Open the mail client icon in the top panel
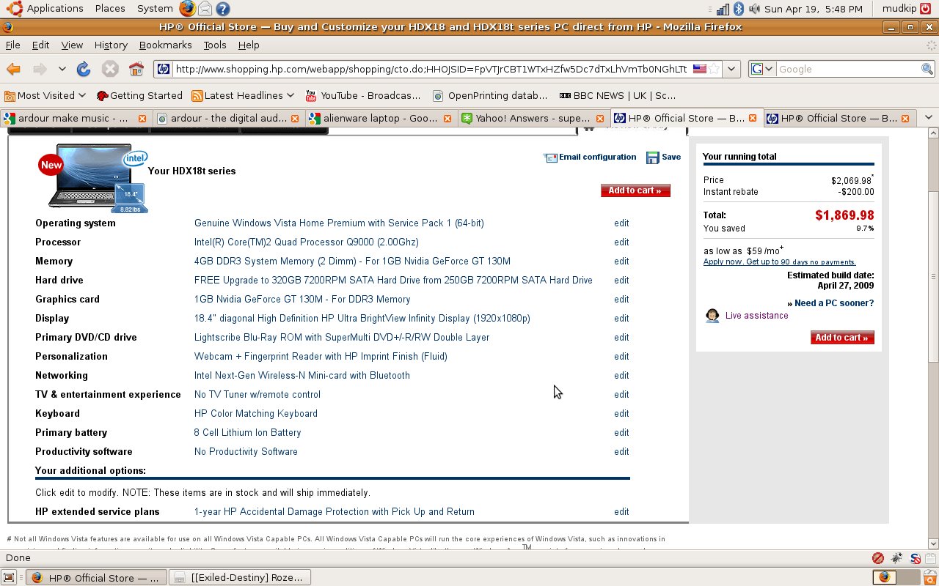Viewport: 939px width, 586px height. tap(205, 9)
